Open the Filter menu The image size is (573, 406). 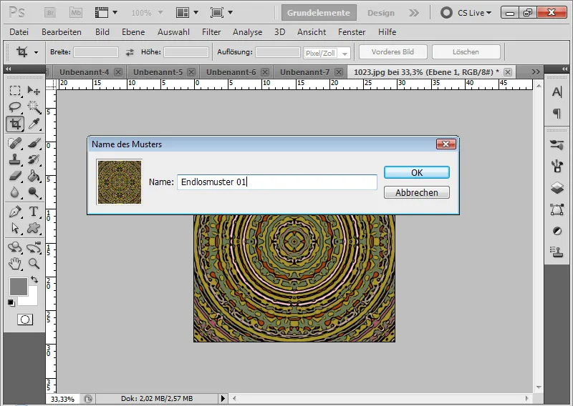pyautogui.click(x=211, y=32)
